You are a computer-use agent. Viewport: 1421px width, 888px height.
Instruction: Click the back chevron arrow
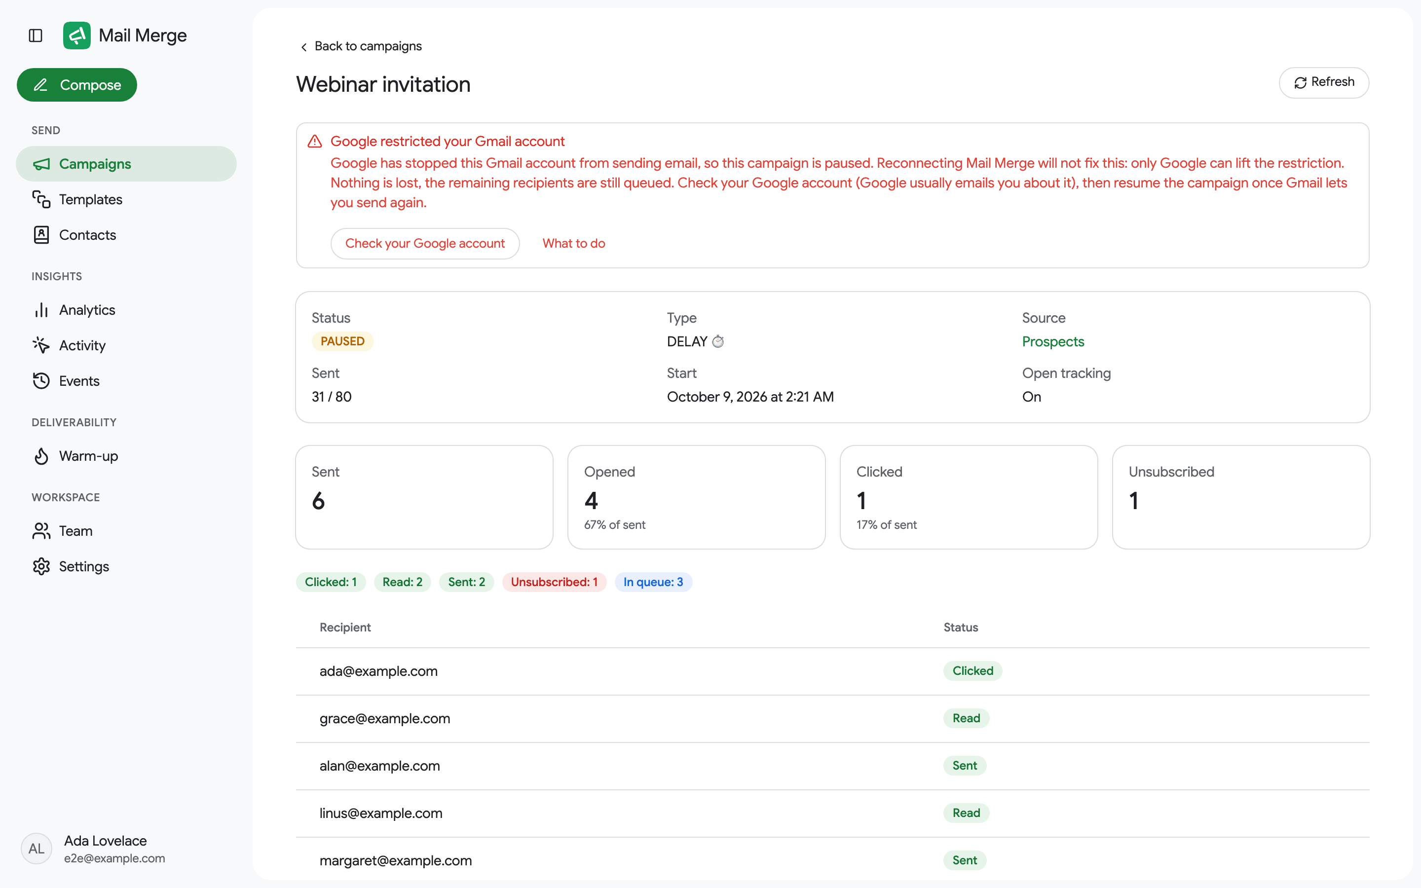point(303,47)
